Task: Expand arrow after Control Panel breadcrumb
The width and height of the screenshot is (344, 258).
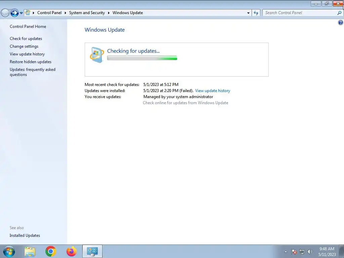Action: [x=66, y=13]
